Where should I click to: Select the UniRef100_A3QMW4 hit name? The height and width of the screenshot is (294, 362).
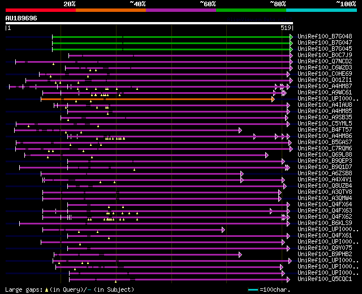[325, 198]
